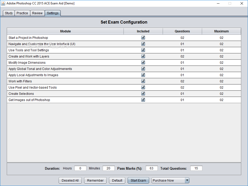
Task: Select 'Create Selections' module name
Action: pos(21,94)
